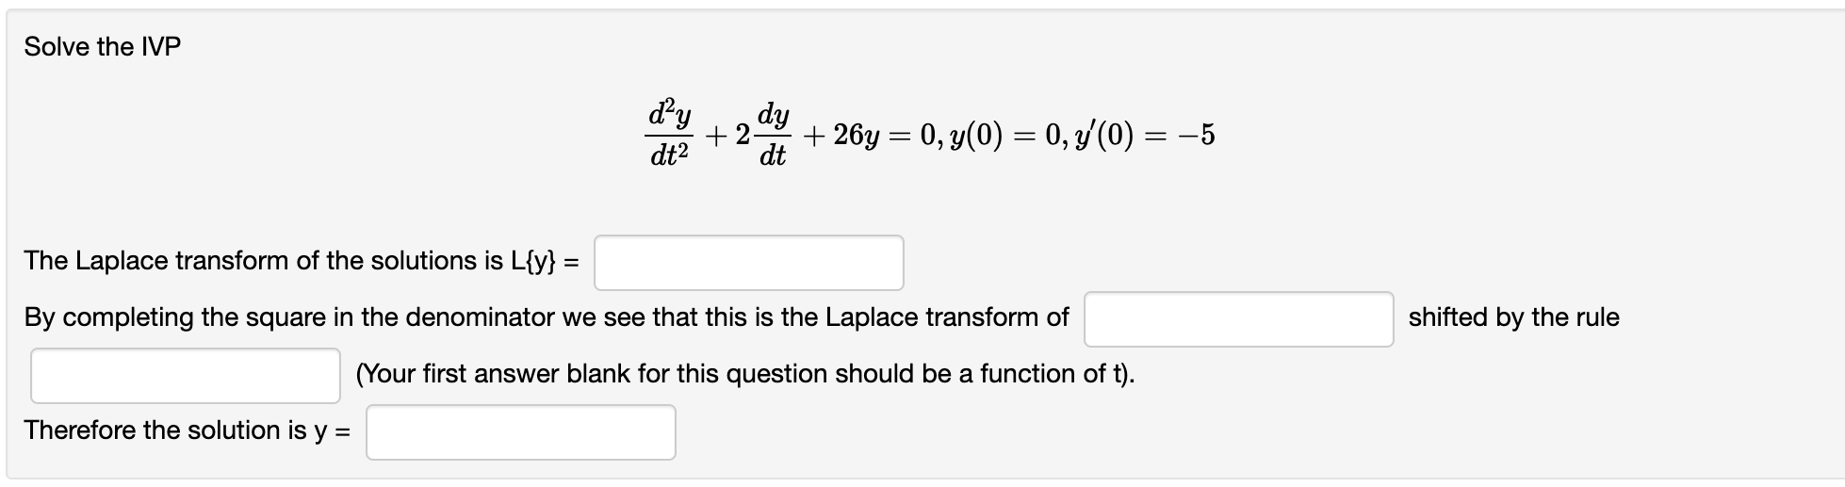
Task: Click the '(Your first answer blank...' hint text
Action: click(x=745, y=374)
